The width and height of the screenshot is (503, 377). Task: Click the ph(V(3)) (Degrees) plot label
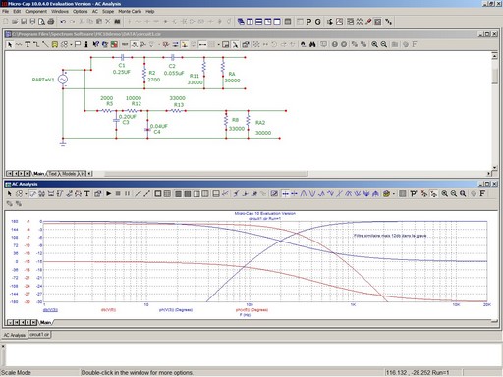tap(176, 310)
